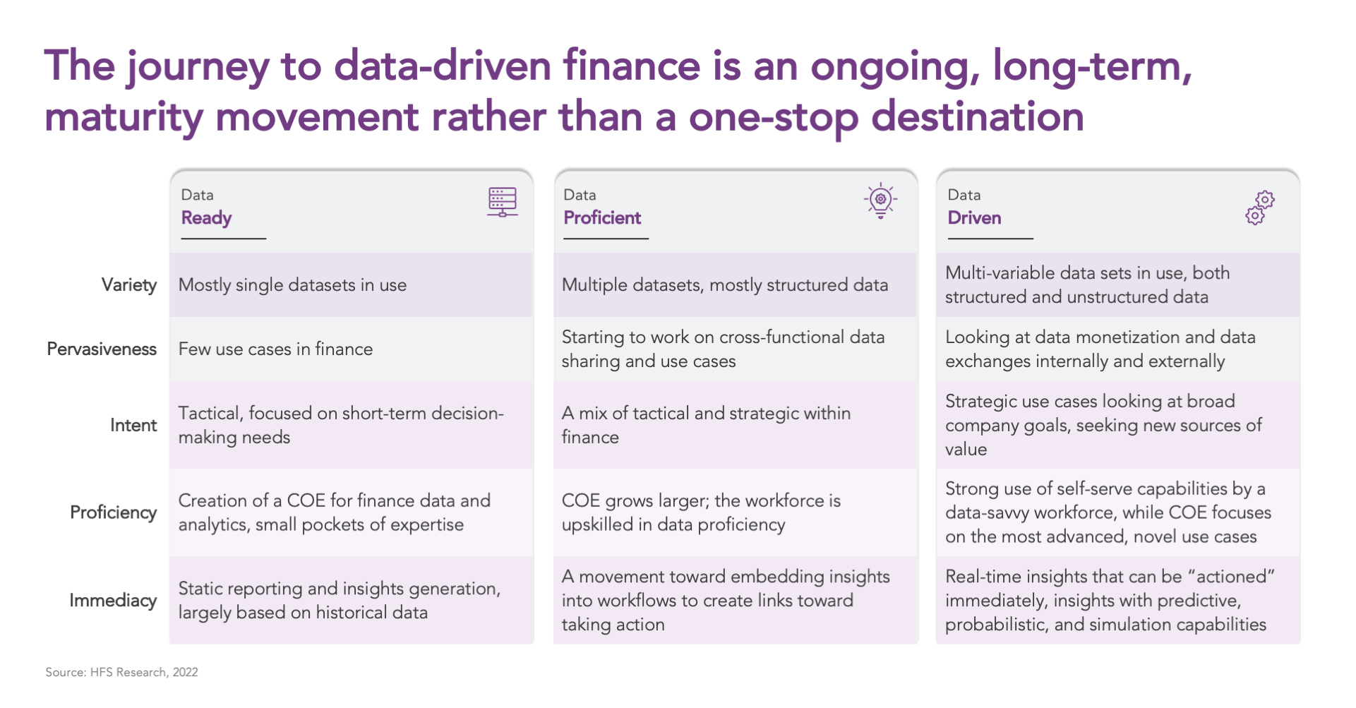The image size is (1356, 708).
Task: Select the Data Driven column heading
Action: pyautogui.click(x=974, y=207)
